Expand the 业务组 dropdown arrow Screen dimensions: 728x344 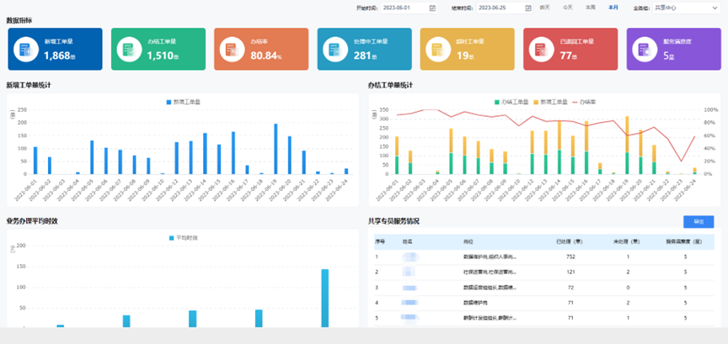715,8
